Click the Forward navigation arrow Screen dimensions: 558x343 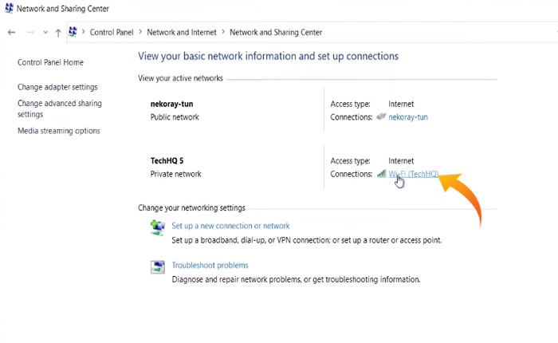[x=30, y=32]
